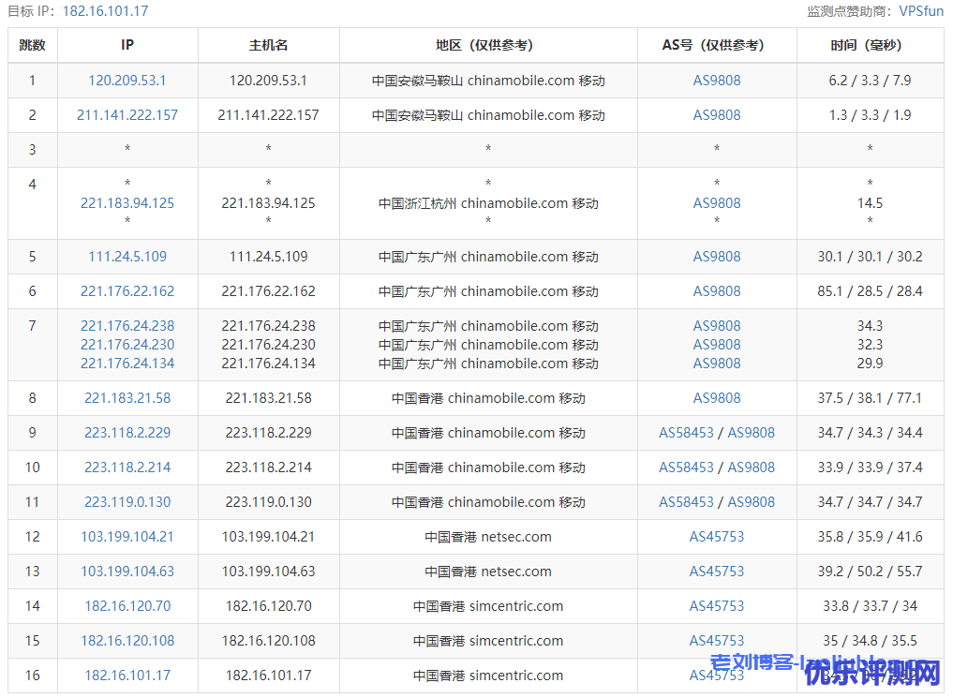Screen dimensions: 953x698
Task: Open the 211.141.222.157 IP link
Action: click(x=127, y=115)
